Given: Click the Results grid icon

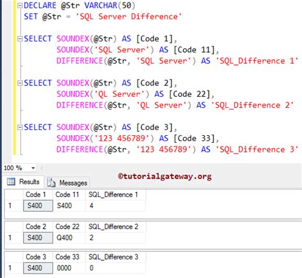Looking at the screenshot, I should [11, 182].
